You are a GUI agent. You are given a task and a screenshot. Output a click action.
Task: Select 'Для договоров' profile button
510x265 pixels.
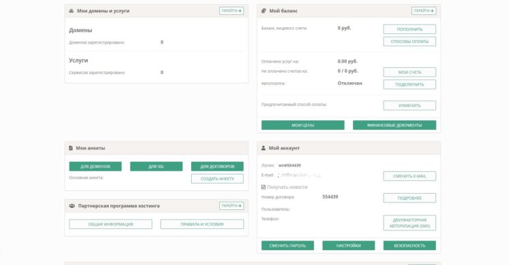tap(218, 166)
